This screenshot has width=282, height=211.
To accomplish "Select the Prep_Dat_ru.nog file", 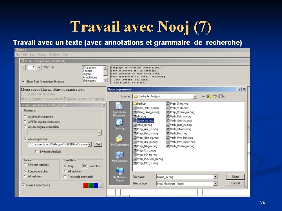I will [146, 134].
